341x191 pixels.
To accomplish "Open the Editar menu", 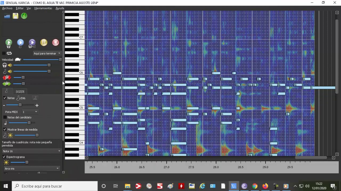I will [x=19, y=8].
